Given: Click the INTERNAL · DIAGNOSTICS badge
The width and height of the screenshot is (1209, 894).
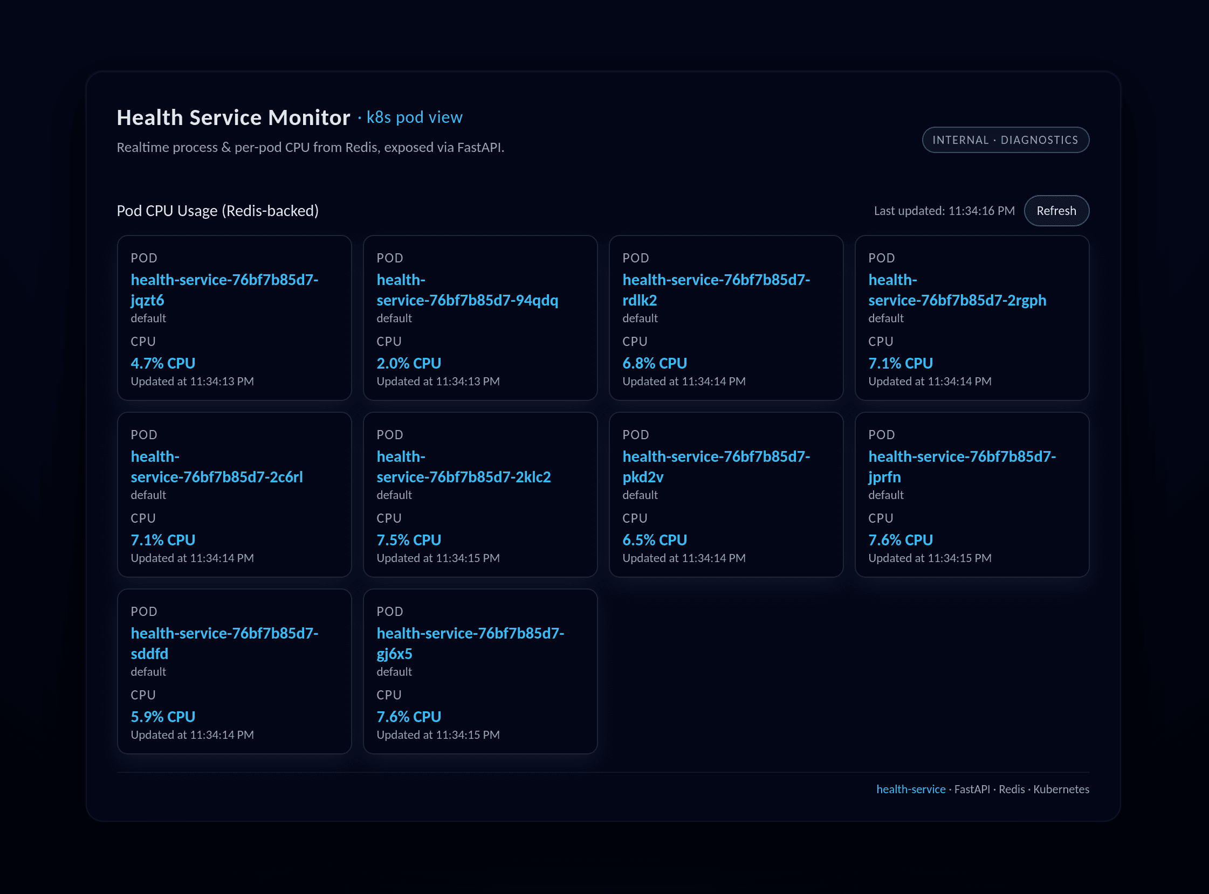Looking at the screenshot, I should pyautogui.click(x=1005, y=140).
